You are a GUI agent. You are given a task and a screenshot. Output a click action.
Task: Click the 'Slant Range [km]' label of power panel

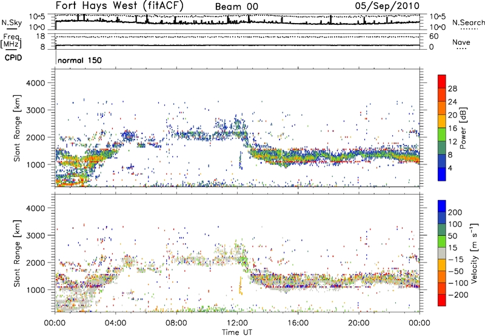point(17,128)
